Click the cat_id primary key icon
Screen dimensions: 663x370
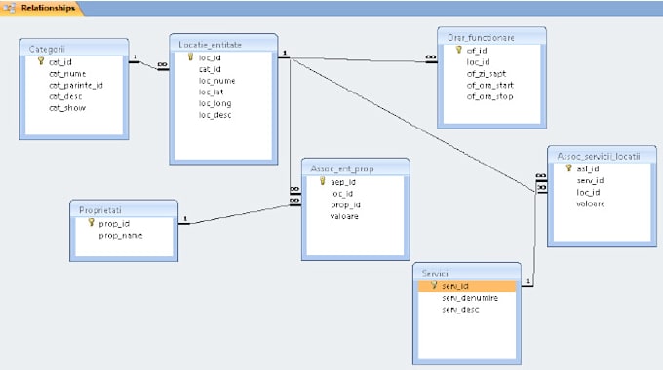[x=41, y=61]
